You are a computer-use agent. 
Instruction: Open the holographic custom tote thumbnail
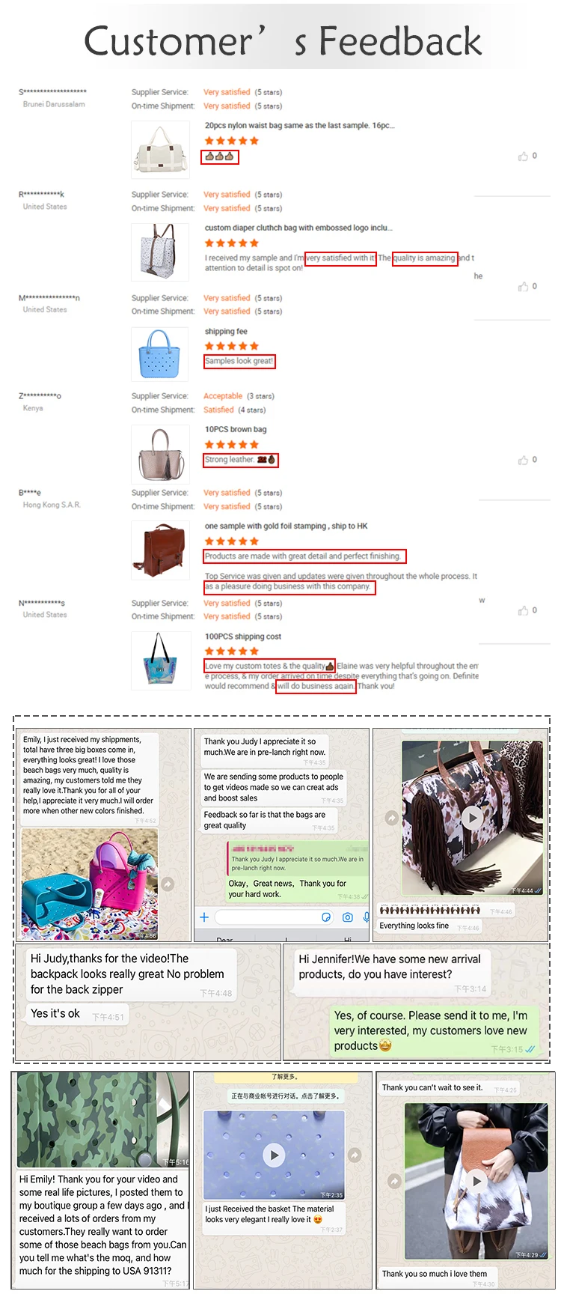160,660
